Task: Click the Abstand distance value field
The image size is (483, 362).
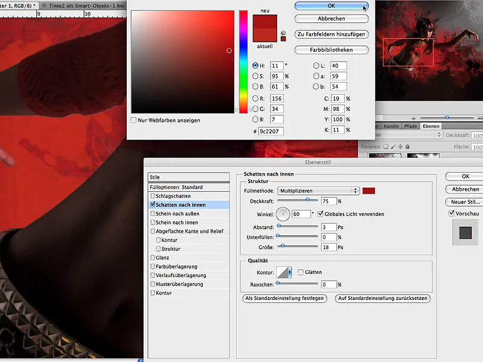Action: coord(328,227)
